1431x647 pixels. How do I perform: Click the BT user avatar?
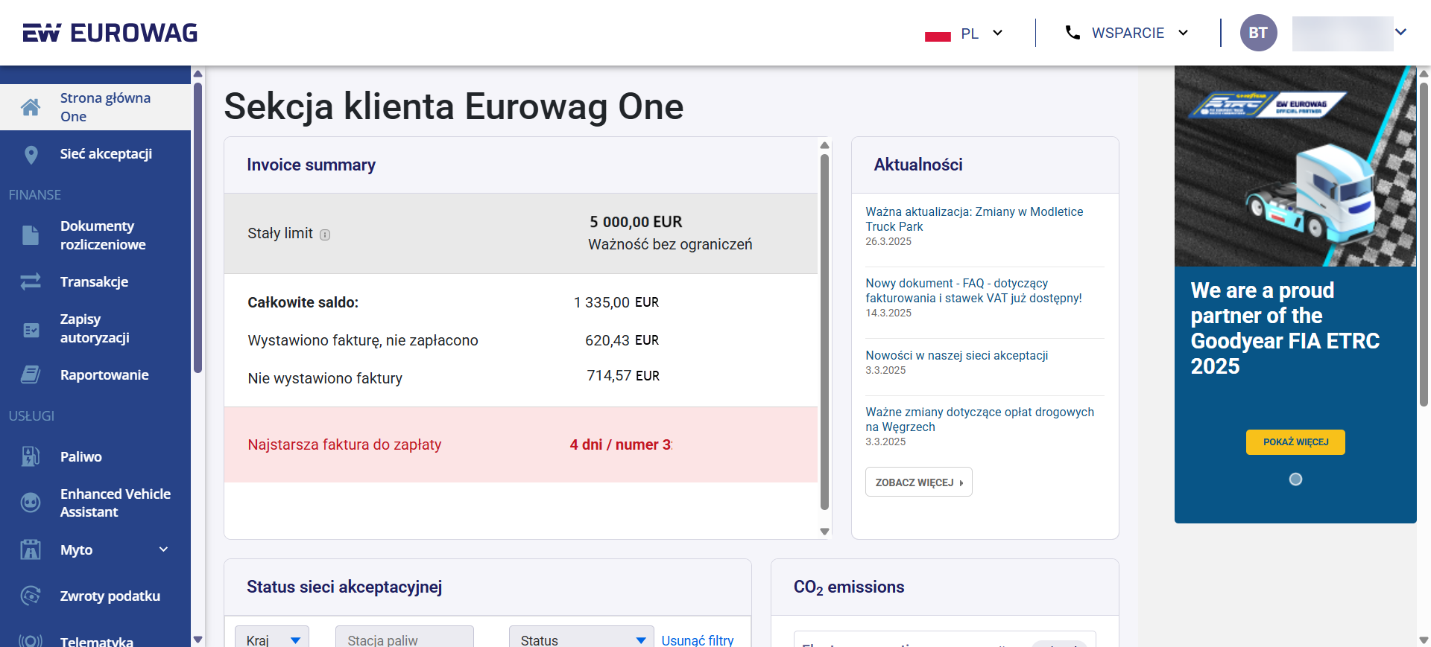pos(1258,33)
